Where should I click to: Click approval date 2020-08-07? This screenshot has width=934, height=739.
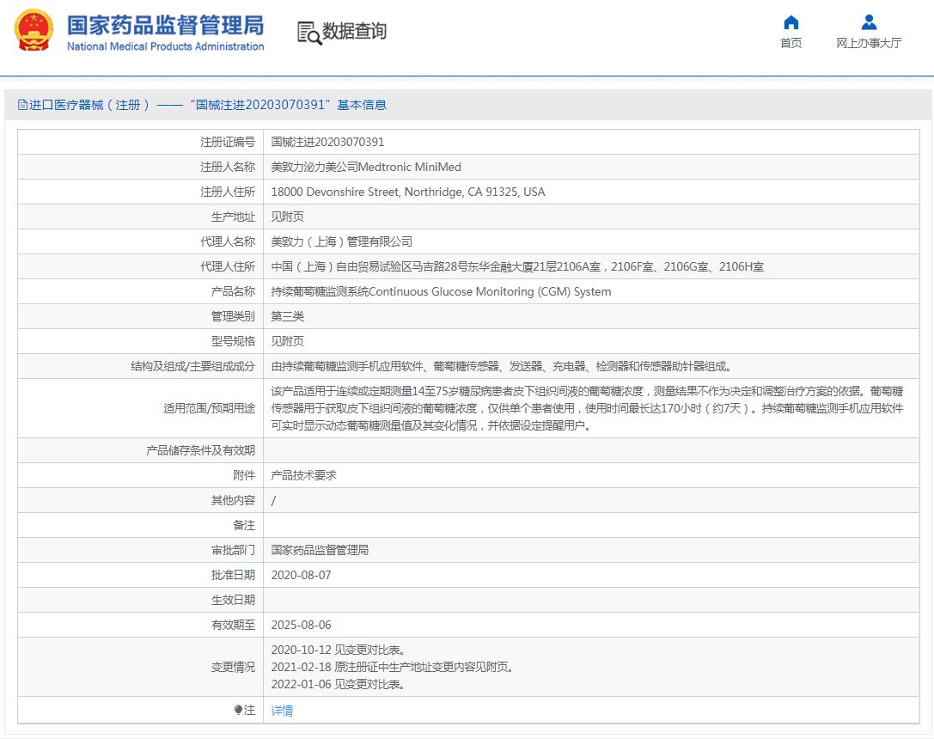301,575
